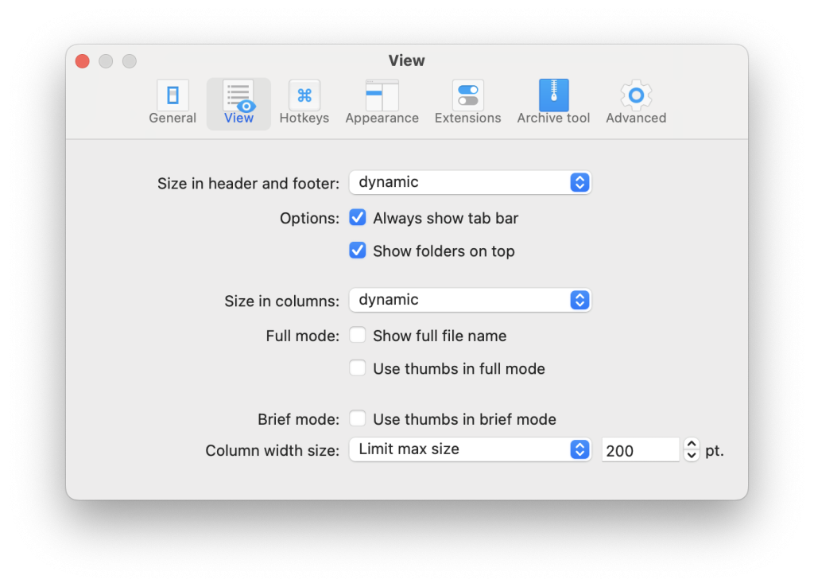Click the Hotkeys tab label
This screenshot has height=587, width=814.
pyautogui.click(x=304, y=118)
